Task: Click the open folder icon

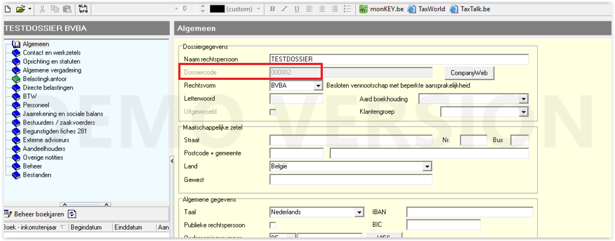Action: pos(20,9)
